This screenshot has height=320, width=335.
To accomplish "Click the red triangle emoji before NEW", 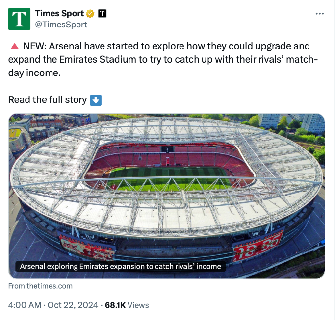I will pyautogui.click(x=14, y=47).
